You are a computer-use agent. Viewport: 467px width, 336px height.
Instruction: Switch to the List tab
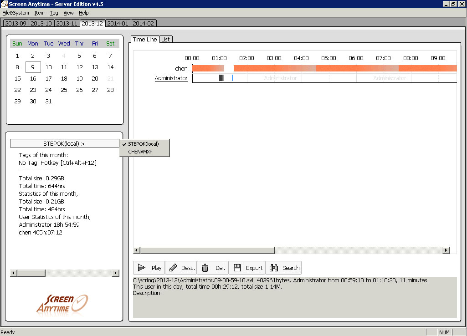pos(165,39)
